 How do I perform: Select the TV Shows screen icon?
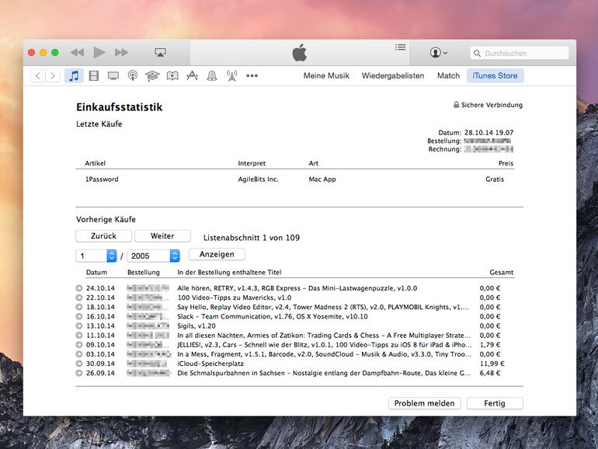pyautogui.click(x=113, y=76)
